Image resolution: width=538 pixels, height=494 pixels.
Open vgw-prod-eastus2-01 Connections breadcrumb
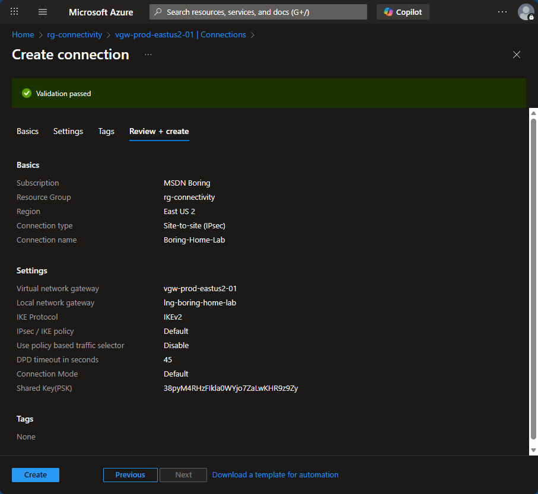coord(180,34)
